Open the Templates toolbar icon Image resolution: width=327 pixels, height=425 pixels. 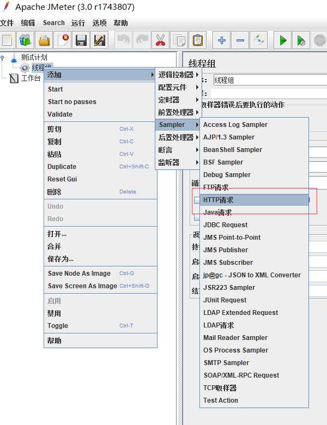click(x=26, y=41)
